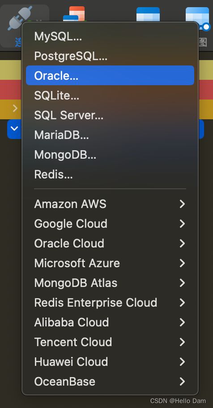This screenshot has width=213, height=408.
Task: Expand OceanBase submenu
Action: 110,382
